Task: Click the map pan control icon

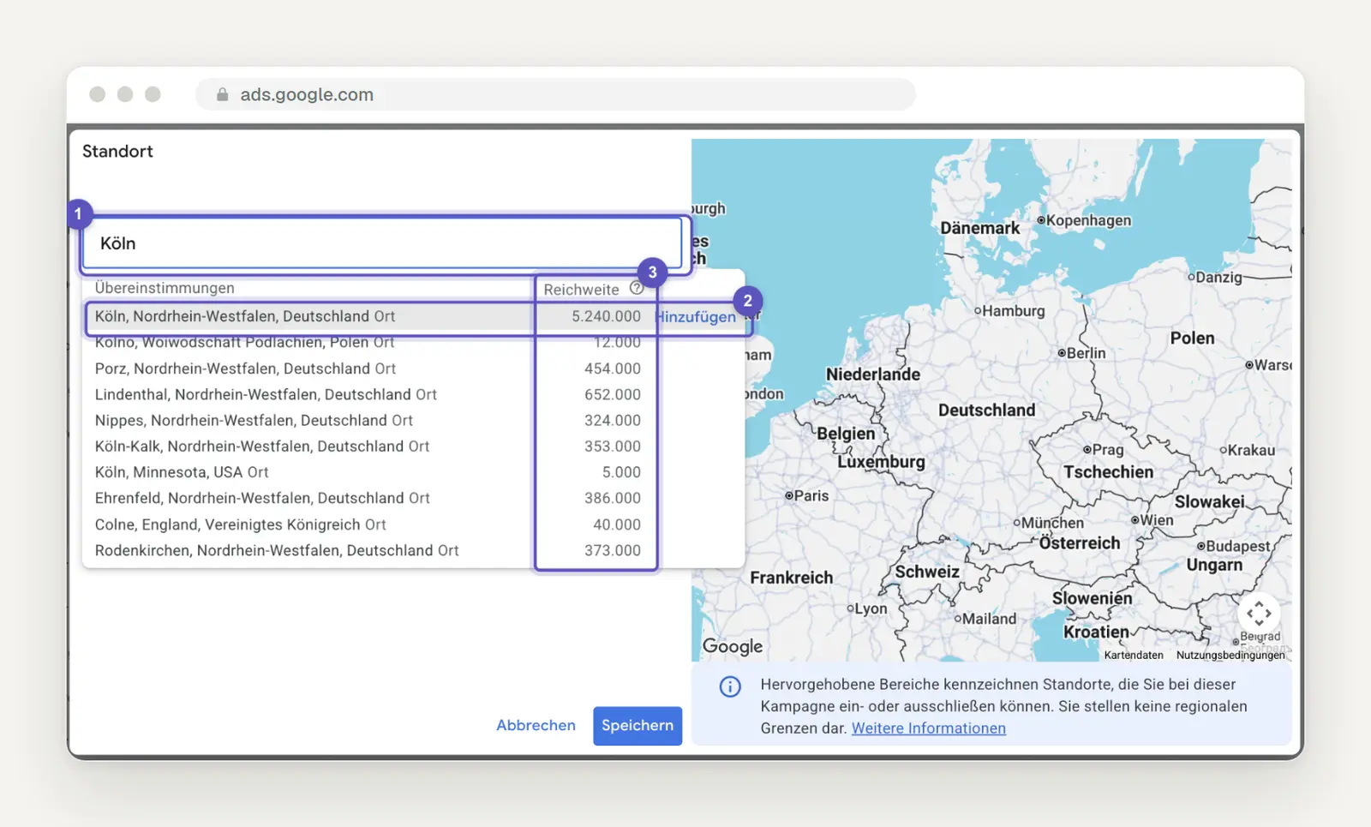Action: [1259, 613]
